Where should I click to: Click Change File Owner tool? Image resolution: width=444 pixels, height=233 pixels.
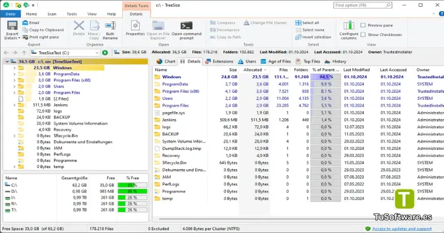point(265,23)
